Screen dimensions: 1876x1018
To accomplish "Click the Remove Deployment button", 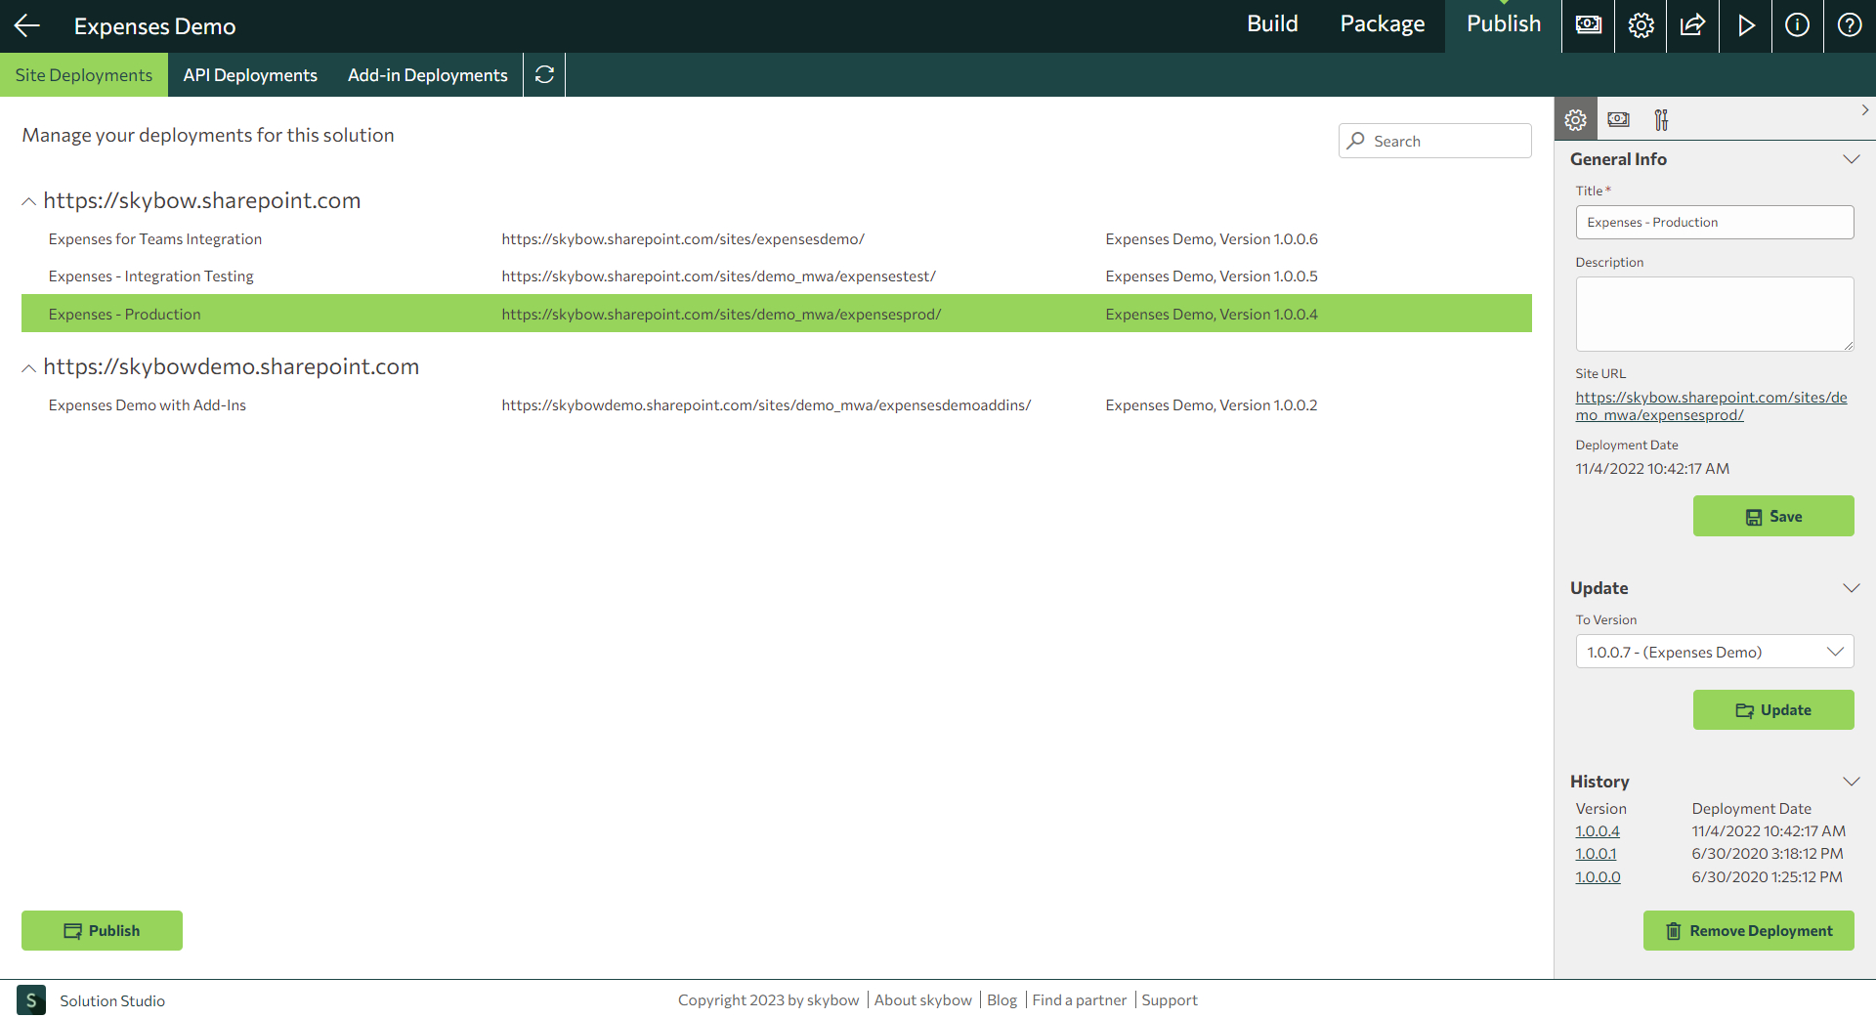I will (x=1748, y=930).
